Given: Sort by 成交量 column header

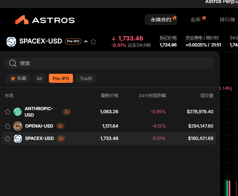Looking at the screenshot, I should [207, 95].
